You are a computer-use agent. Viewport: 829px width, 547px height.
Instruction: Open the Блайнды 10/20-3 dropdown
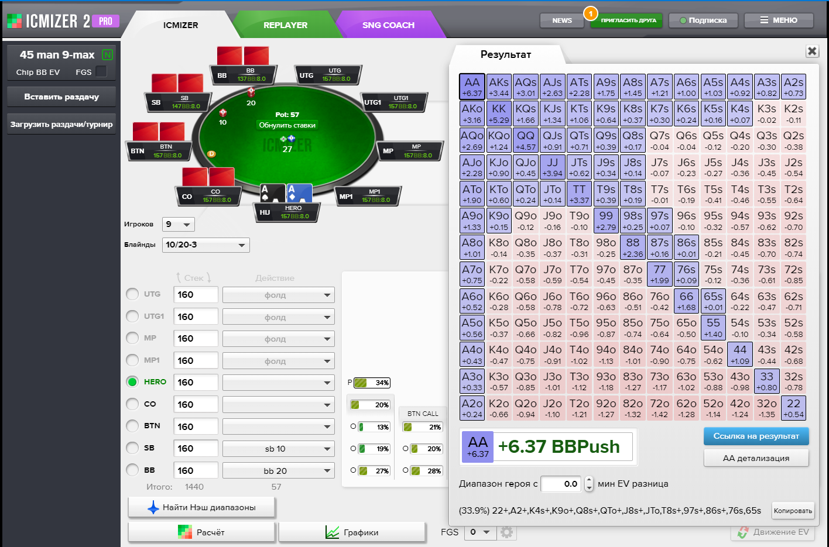tap(206, 245)
